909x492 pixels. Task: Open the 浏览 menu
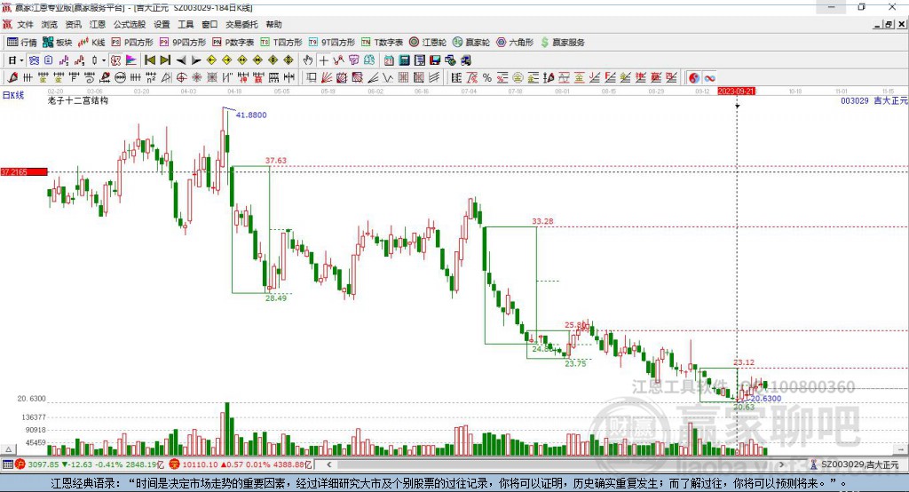50,24
